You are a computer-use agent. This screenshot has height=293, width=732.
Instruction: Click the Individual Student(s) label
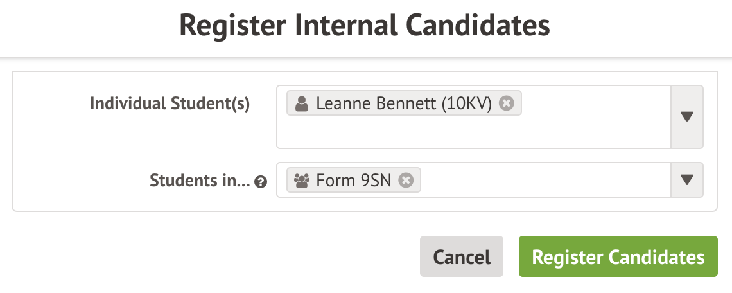pos(170,103)
